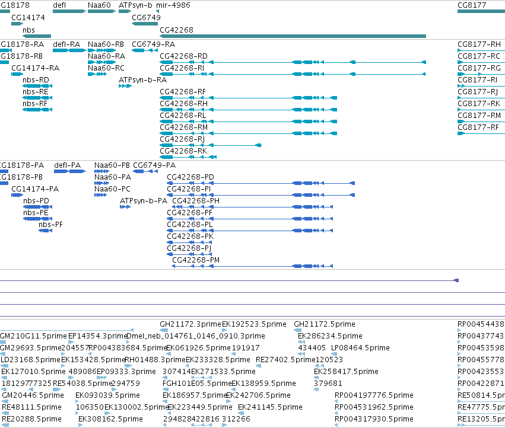
Task: Click the ATPsyn-b gene label
Action: [x=135, y=5]
